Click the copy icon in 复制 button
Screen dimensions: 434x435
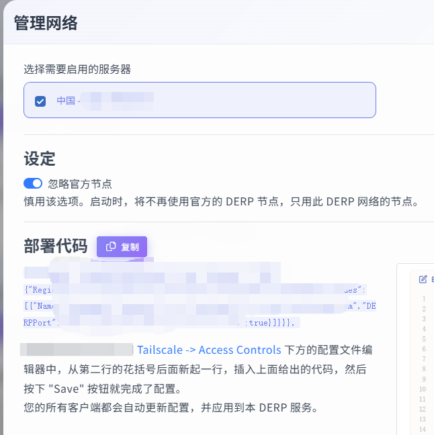coord(111,247)
